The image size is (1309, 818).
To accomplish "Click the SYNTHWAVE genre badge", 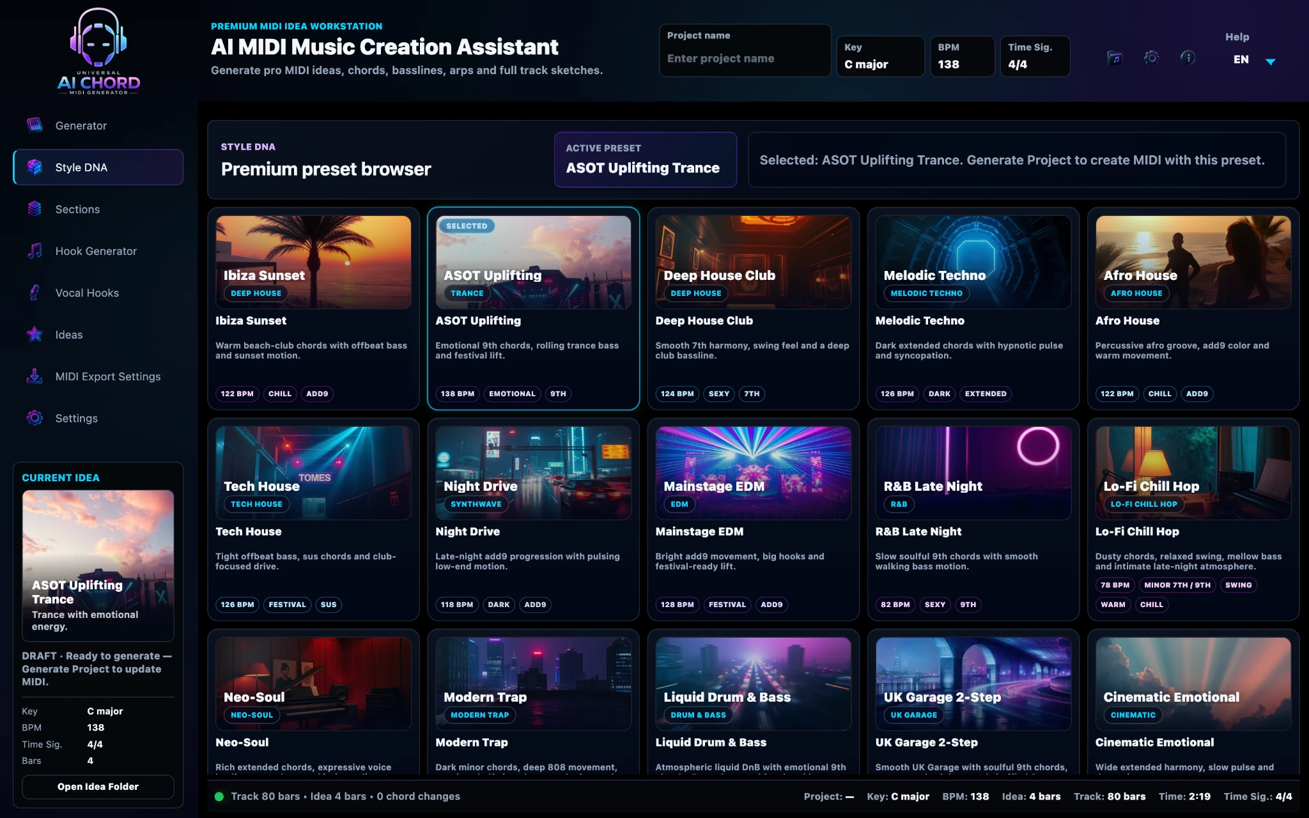I will coord(476,504).
